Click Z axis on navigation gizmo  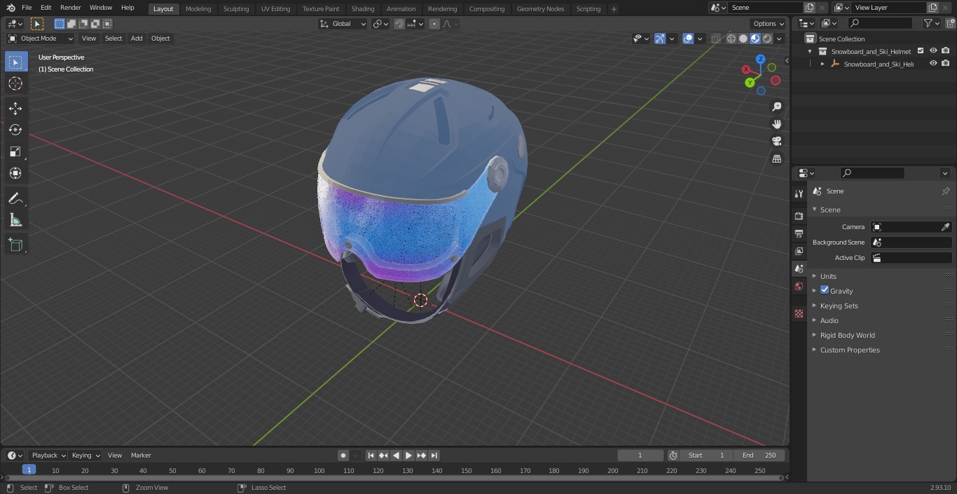coord(760,60)
